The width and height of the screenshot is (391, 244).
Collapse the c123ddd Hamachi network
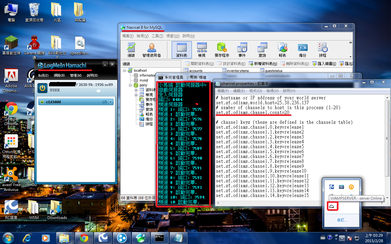pos(111,102)
